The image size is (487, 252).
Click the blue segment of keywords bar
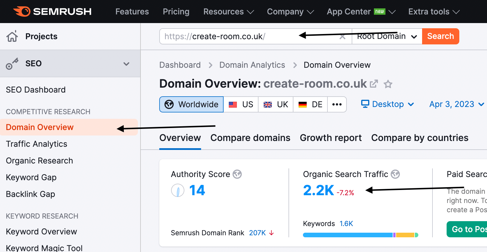coord(348,235)
